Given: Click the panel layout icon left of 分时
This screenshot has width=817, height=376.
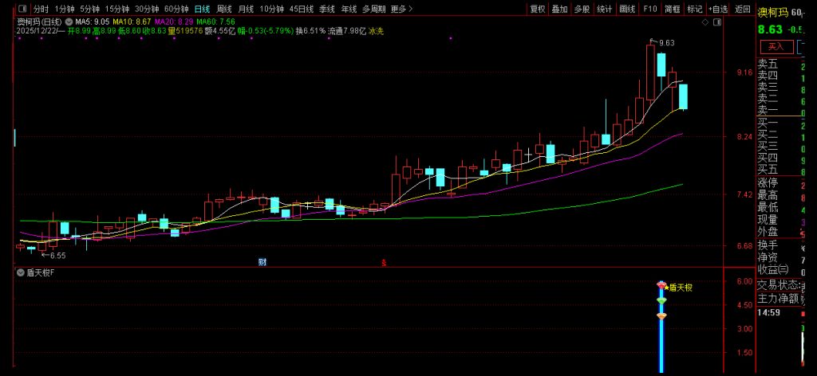Looking at the screenshot, I should coord(22,9).
